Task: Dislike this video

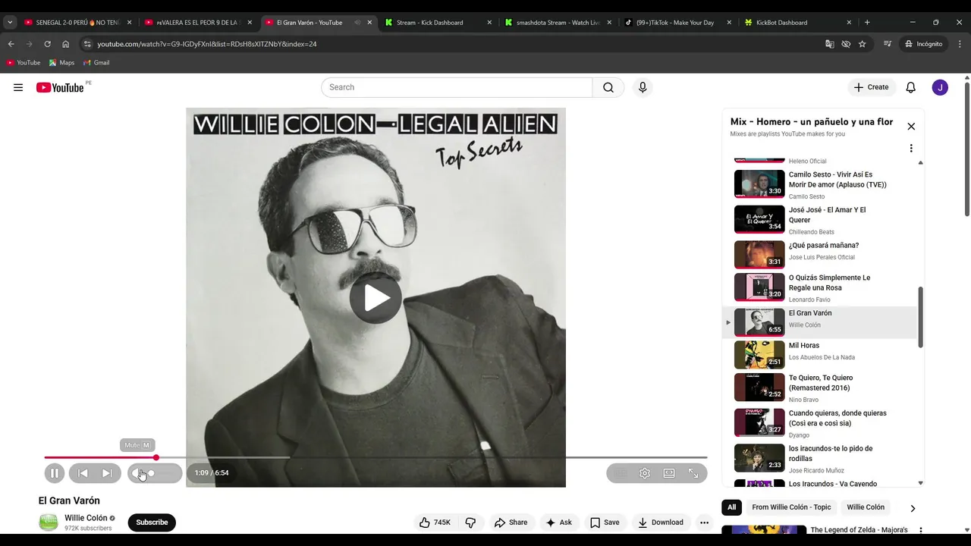Action: (470, 522)
